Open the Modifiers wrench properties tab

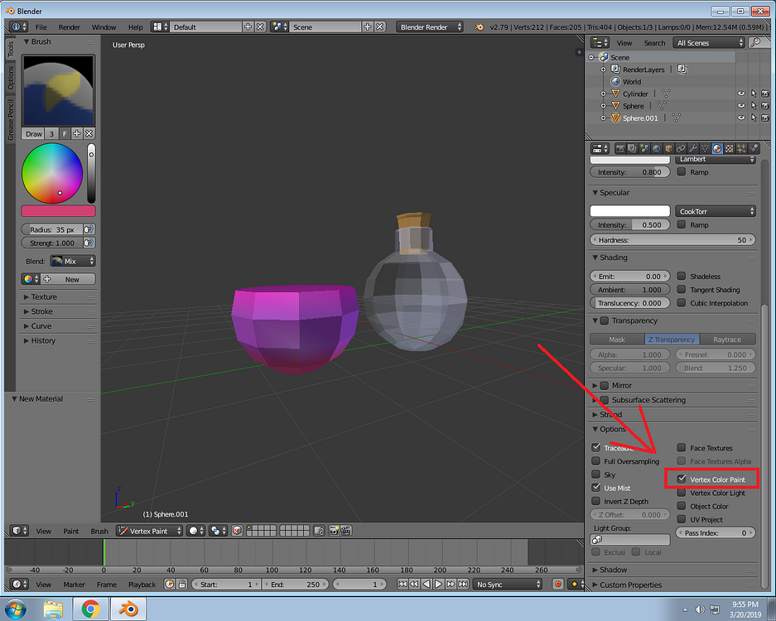click(x=692, y=148)
